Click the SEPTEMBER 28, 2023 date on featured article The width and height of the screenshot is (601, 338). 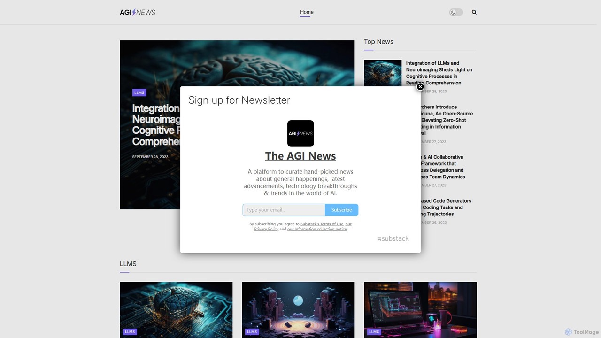coord(150,157)
